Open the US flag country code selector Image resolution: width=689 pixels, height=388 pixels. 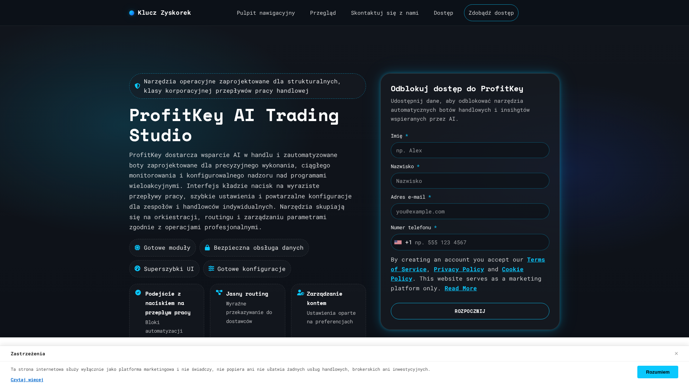(x=398, y=242)
